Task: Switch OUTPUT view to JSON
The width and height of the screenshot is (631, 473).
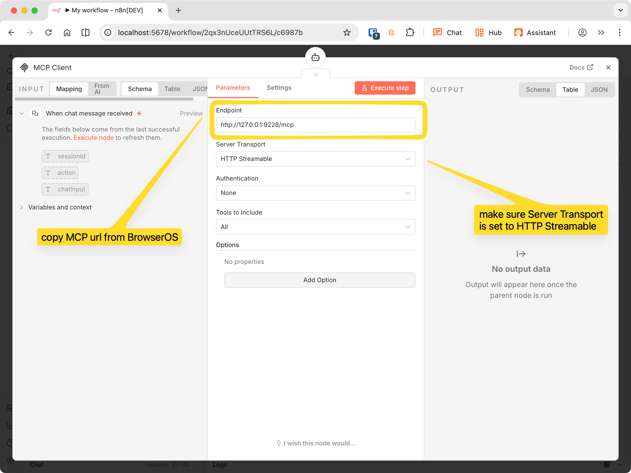Action: tap(599, 89)
